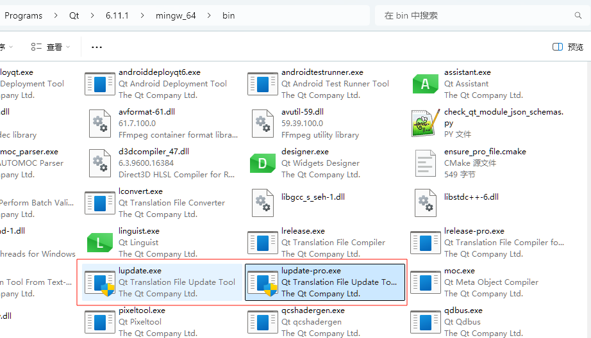Click the moc.exe file name
591x338 pixels.
point(459,271)
